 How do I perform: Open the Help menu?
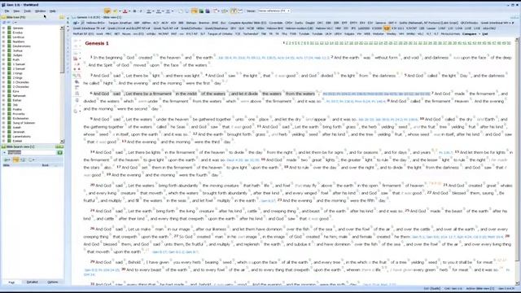(x=52, y=11)
